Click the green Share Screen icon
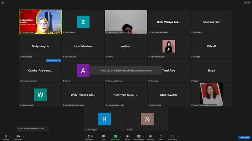This screenshot has height=141, width=252. (x=115, y=136)
